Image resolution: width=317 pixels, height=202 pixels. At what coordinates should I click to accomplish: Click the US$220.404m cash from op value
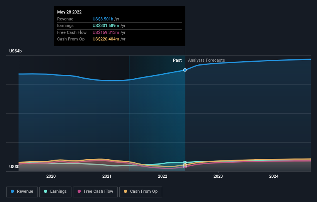tap(106, 39)
